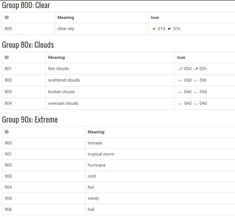Screen dimensions: 235x217
Task: Click the '02n' text label
Action: pos(203,68)
